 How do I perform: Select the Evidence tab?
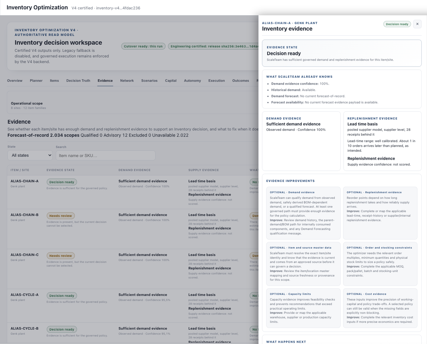(105, 81)
